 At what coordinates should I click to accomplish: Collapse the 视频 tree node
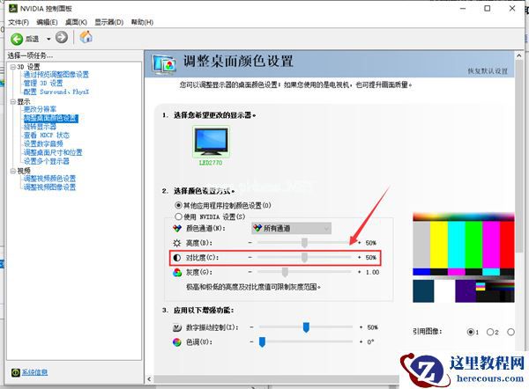[13, 171]
